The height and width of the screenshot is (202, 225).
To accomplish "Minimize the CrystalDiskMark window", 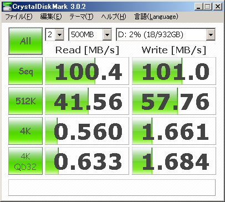I will pos(198,7).
